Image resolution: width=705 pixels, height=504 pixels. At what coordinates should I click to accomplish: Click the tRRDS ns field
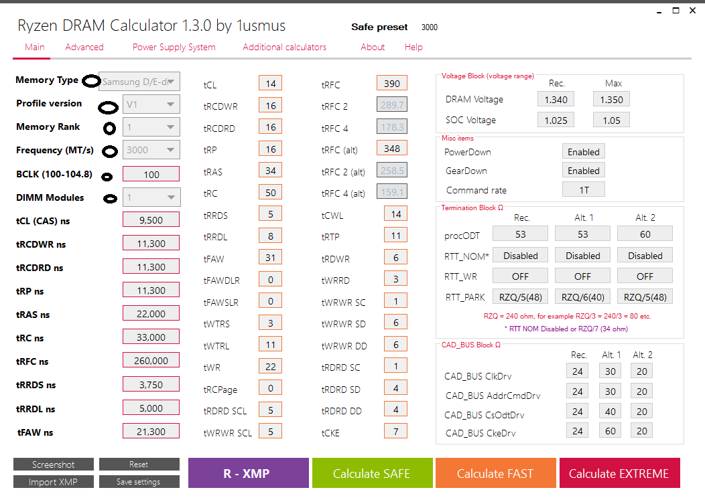151,384
